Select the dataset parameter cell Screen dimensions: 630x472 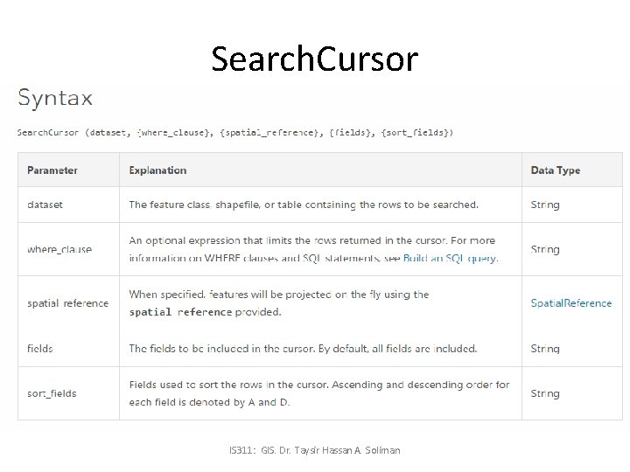coord(45,205)
